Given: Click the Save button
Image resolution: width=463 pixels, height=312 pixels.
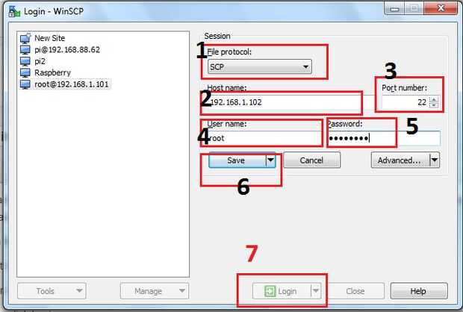Looking at the screenshot, I should coord(237,160).
